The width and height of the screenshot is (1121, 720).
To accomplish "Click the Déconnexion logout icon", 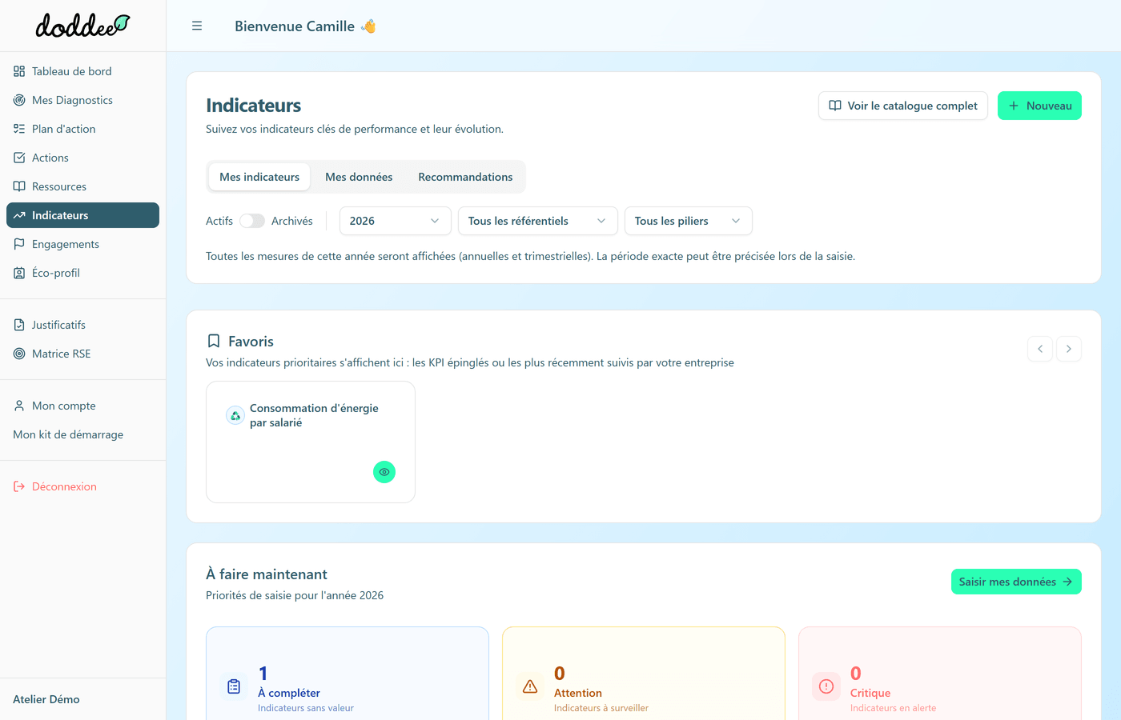I will (19, 486).
